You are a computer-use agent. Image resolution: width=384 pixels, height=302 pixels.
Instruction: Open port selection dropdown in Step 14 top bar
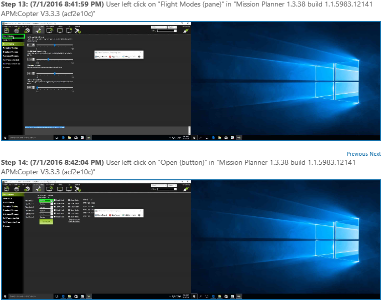(x=158, y=185)
